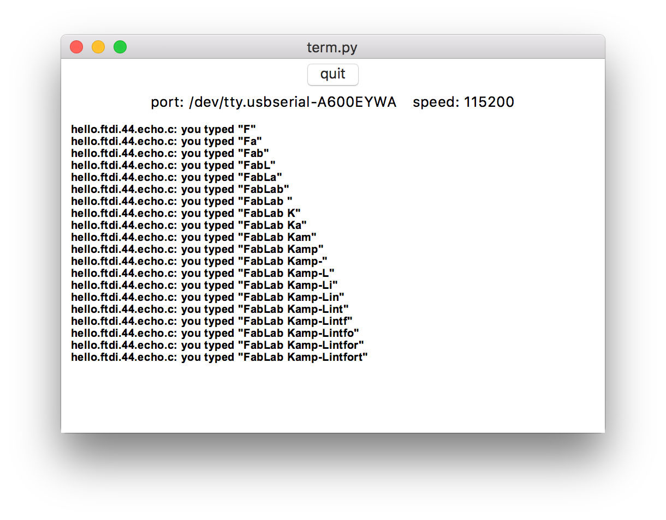Maximize the term.py window with green button

point(120,47)
